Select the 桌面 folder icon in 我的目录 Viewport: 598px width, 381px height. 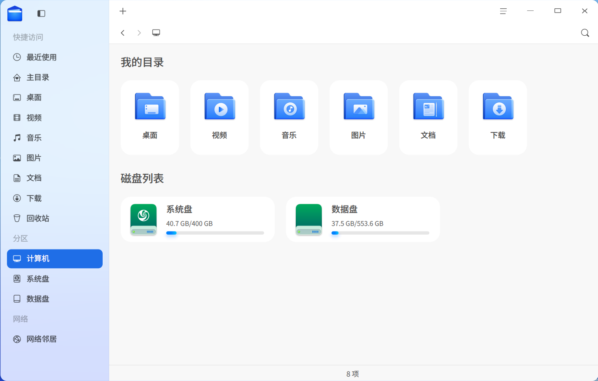click(150, 106)
